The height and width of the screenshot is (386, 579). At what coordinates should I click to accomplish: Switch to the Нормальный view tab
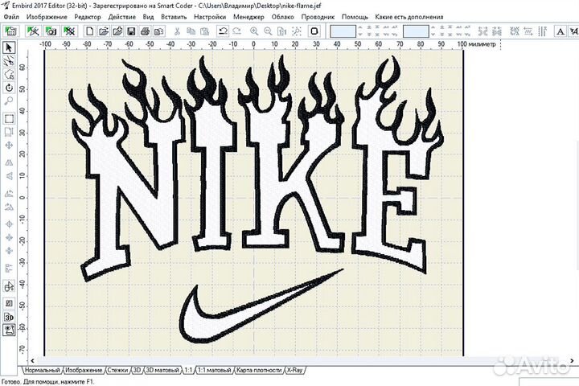coord(42,371)
